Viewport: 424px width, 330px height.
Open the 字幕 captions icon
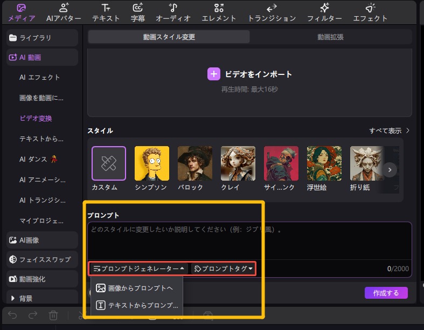[x=137, y=8]
